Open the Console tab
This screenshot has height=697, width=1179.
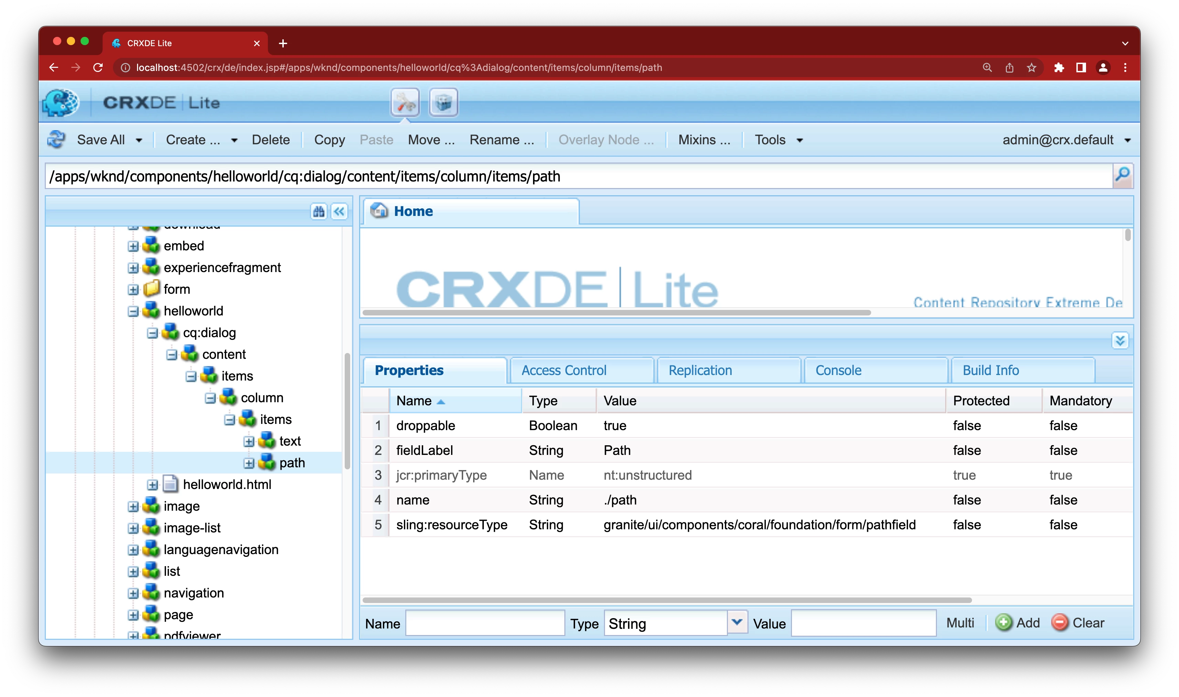[838, 370]
